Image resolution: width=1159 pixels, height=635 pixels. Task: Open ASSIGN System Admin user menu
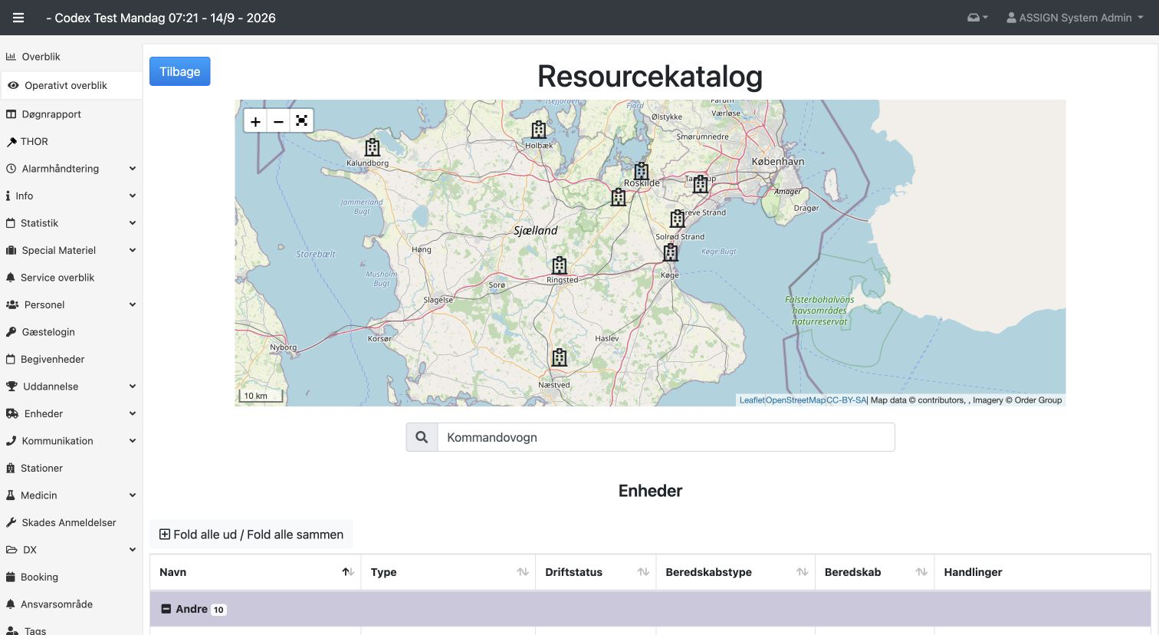coord(1075,18)
